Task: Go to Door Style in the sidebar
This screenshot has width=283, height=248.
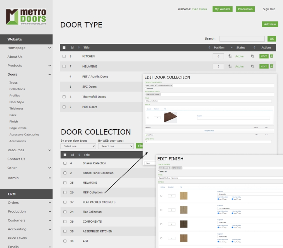Action: 17,102
